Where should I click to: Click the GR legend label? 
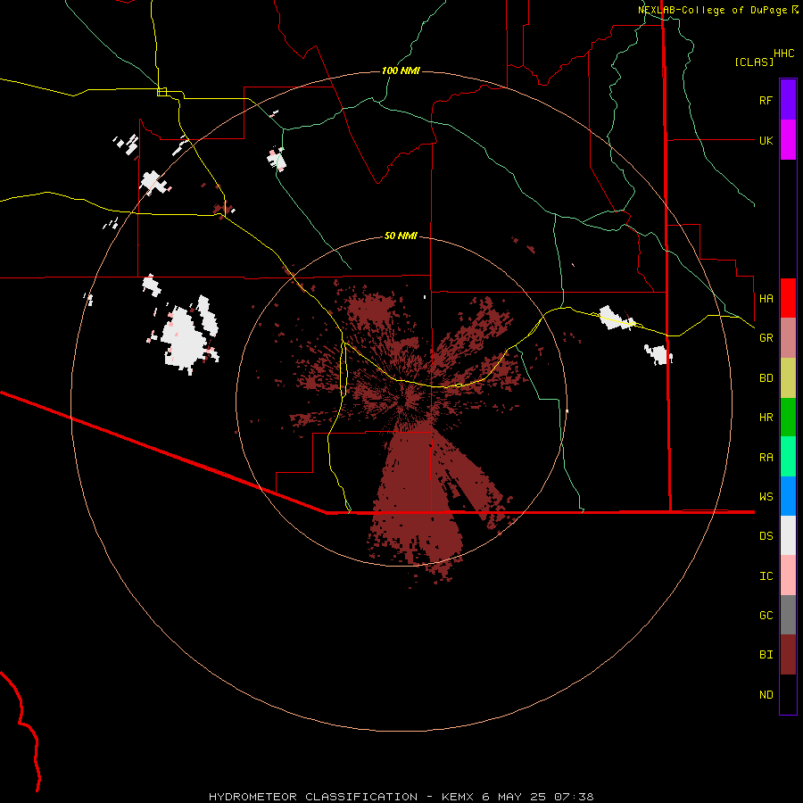coord(766,338)
